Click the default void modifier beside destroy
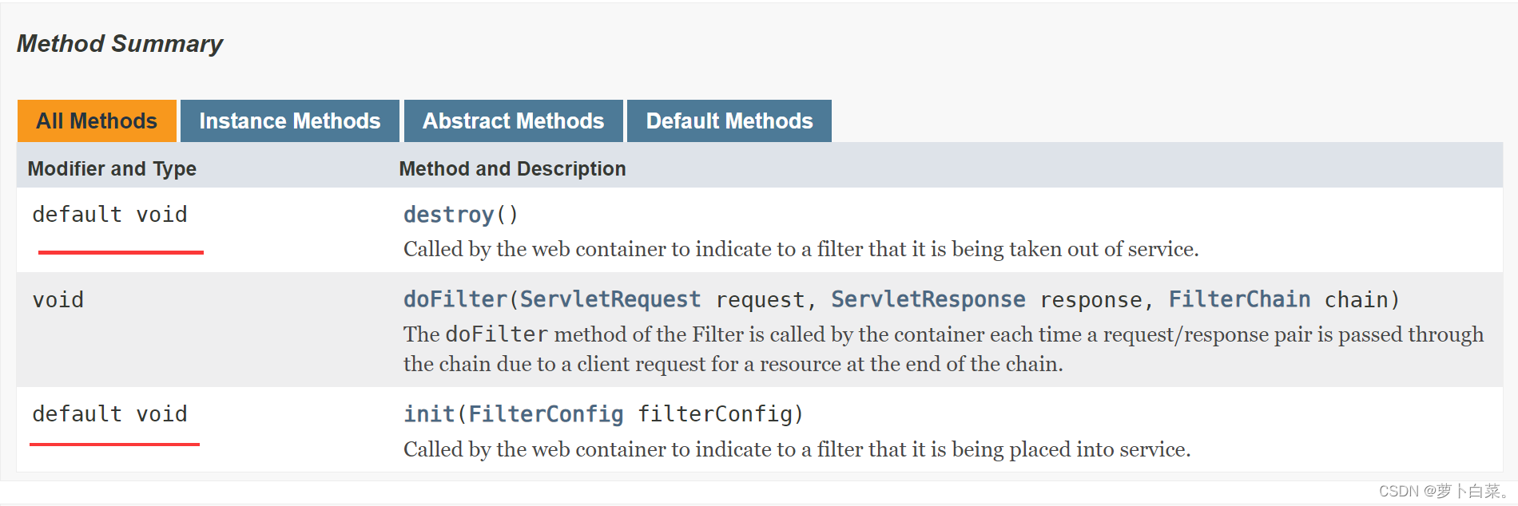The height and width of the screenshot is (506, 1518). tap(109, 215)
